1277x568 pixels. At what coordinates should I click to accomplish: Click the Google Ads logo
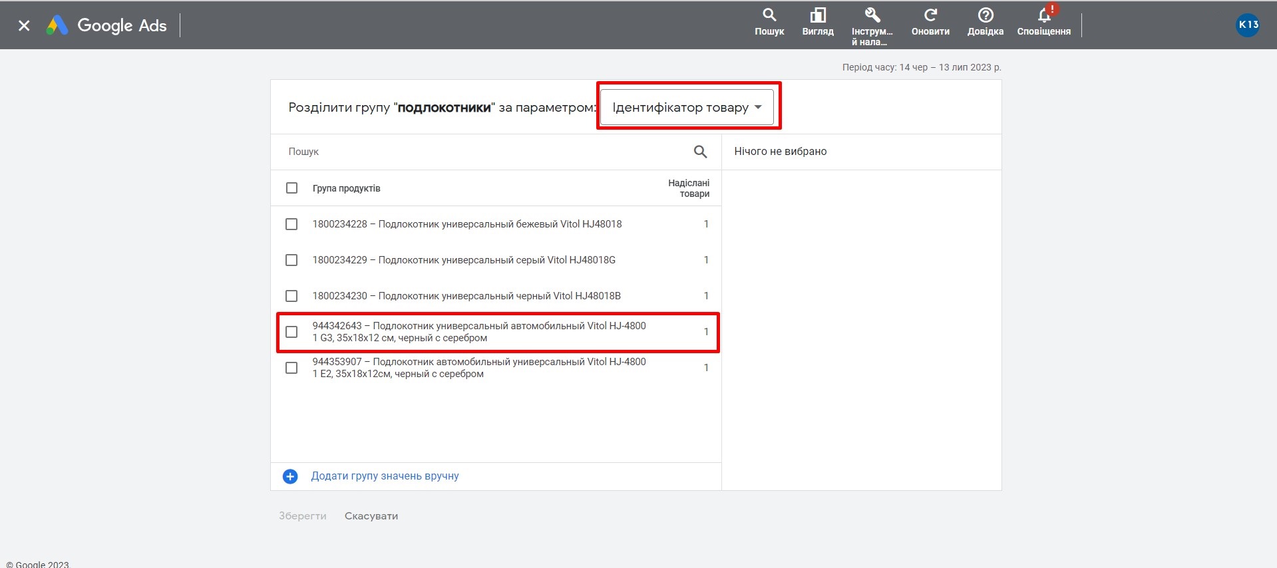tap(106, 25)
